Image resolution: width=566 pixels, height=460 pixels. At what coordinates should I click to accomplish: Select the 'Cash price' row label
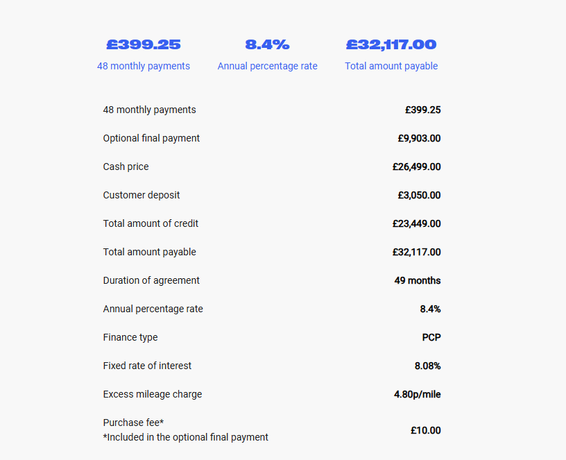[x=126, y=167]
